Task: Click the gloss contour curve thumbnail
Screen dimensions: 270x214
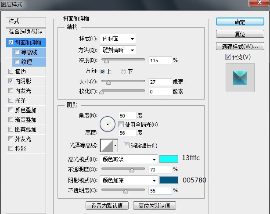Action: (107, 146)
